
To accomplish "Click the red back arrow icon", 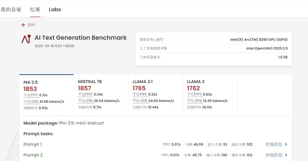I will [x=23, y=25].
